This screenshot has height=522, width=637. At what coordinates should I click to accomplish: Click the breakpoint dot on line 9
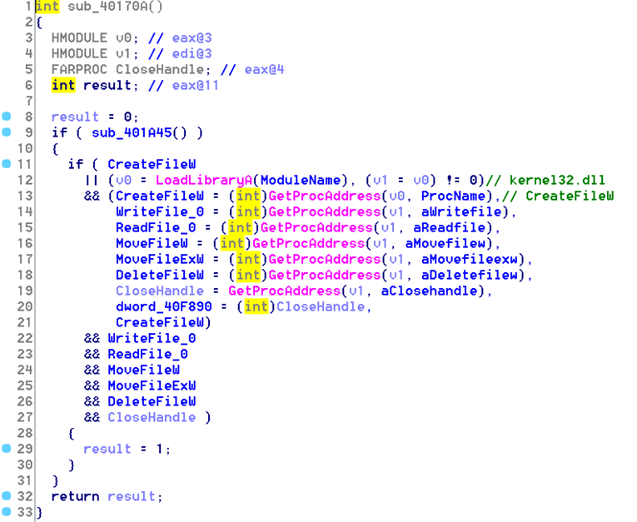click(x=7, y=132)
